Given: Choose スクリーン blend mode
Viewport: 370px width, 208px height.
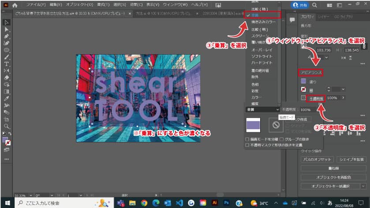Looking at the screenshot, I should point(260,36).
